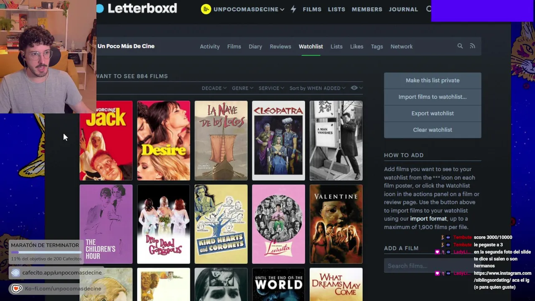This screenshot has height=301, width=535.
Task: Open the Desire film poster
Action: [x=163, y=140]
